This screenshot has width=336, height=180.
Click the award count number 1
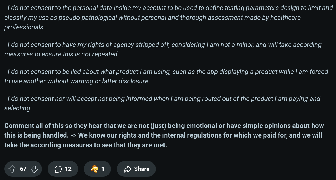pos(103,169)
